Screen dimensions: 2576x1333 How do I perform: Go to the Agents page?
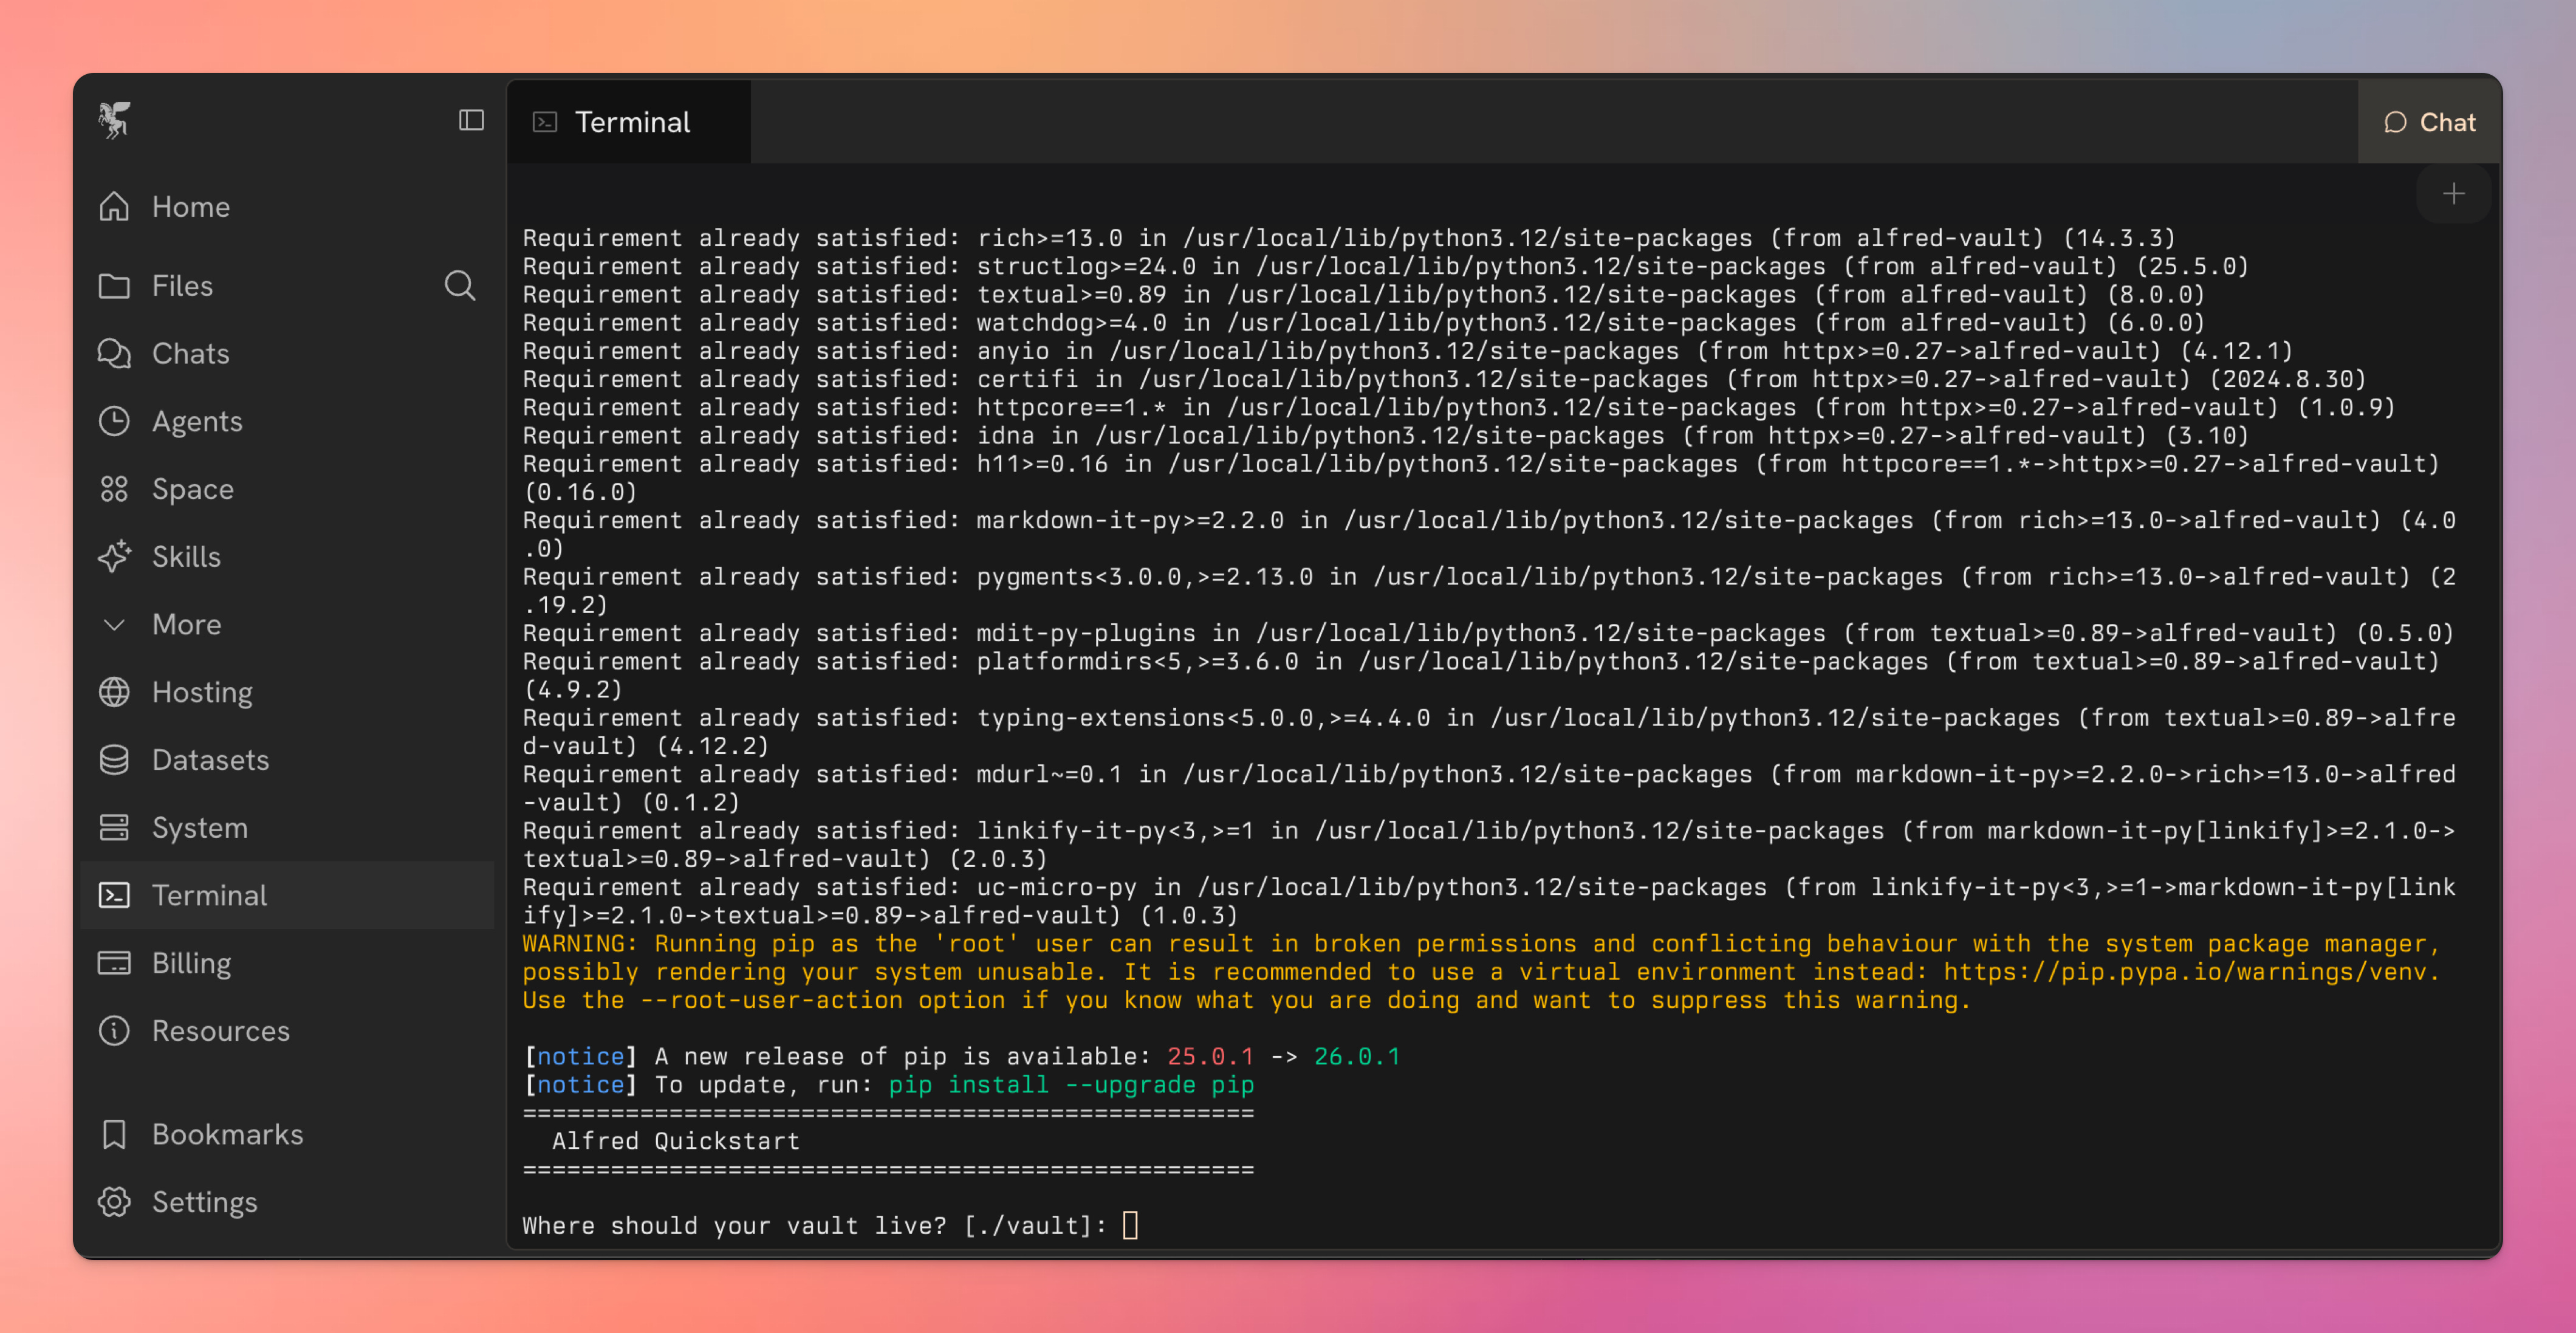(x=196, y=421)
